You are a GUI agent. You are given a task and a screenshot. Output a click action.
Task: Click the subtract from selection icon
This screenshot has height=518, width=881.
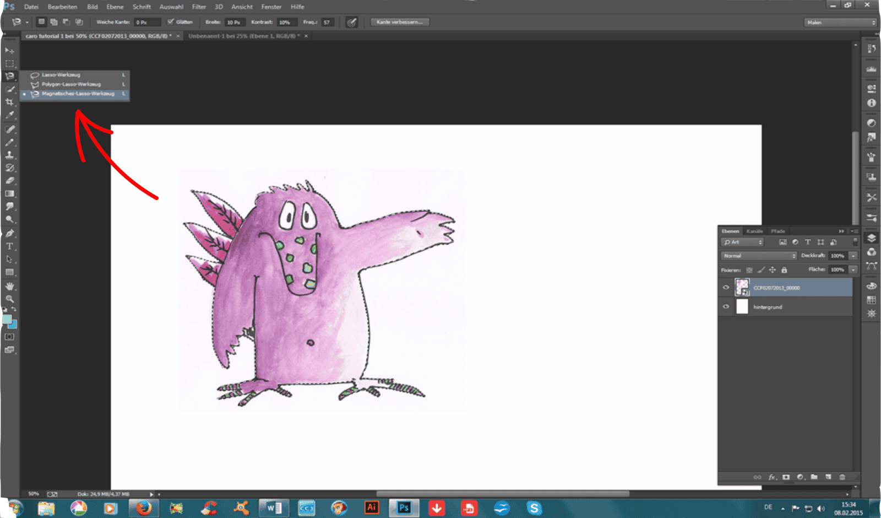(66, 22)
